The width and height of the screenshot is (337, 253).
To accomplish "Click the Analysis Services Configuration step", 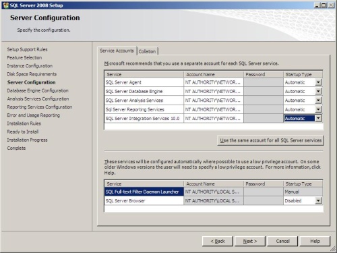I will (x=38, y=99).
